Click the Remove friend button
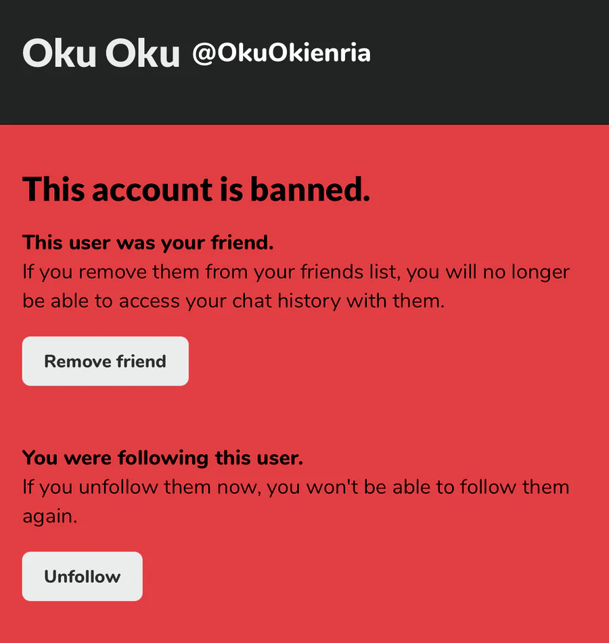The image size is (609, 643). (105, 361)
